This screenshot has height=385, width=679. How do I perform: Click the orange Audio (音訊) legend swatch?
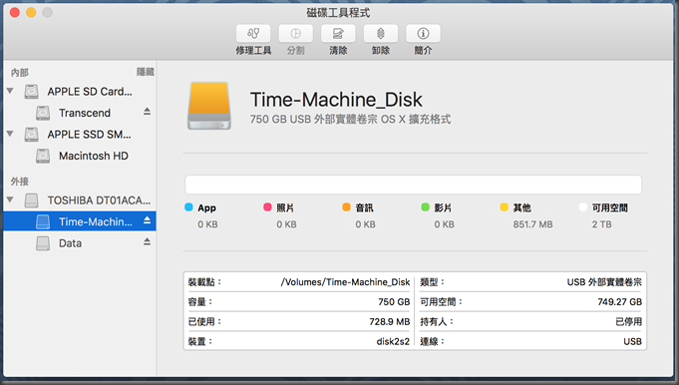[346, 207]
